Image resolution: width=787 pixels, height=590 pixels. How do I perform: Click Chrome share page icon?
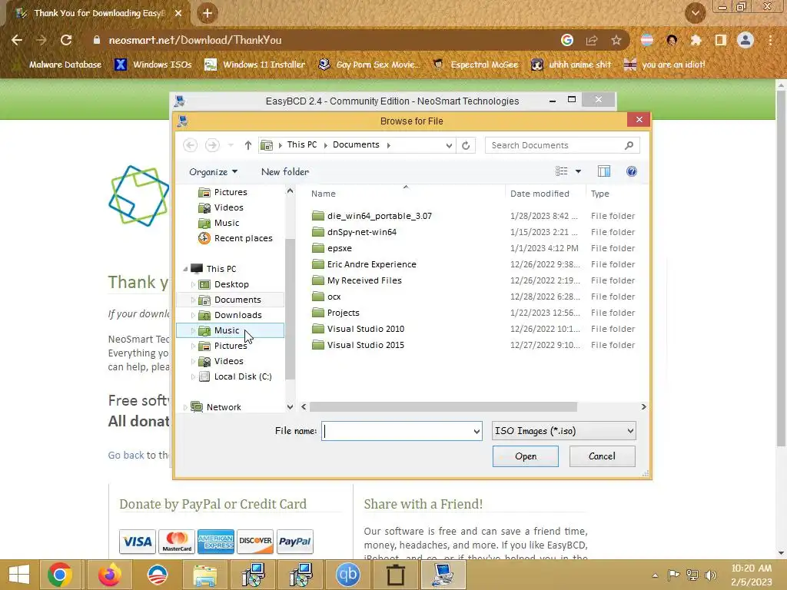592,40
